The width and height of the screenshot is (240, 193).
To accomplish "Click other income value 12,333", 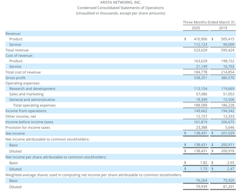I will pos(229,117).
